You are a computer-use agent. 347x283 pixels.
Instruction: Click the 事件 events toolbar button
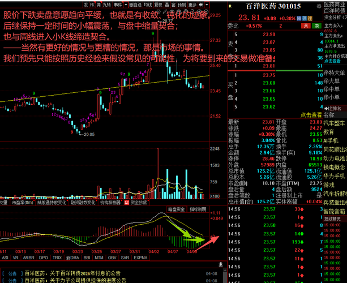118,5
